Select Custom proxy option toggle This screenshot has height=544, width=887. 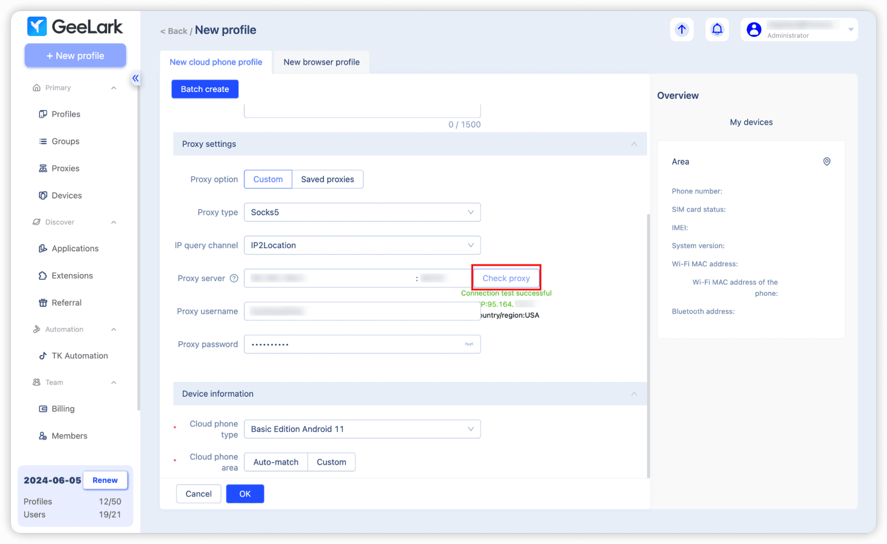point(267,179)
